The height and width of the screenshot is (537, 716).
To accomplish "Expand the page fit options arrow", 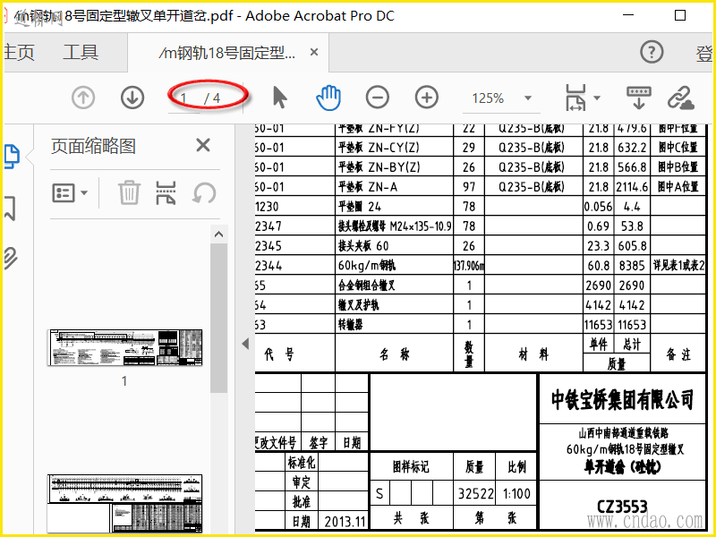I will pos(596,98).
